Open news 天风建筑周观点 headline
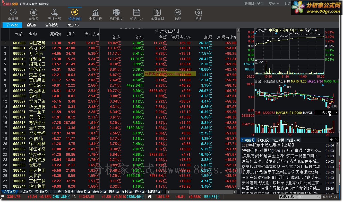This screenshot has width=343, height=202. click(x=282, y=183)
